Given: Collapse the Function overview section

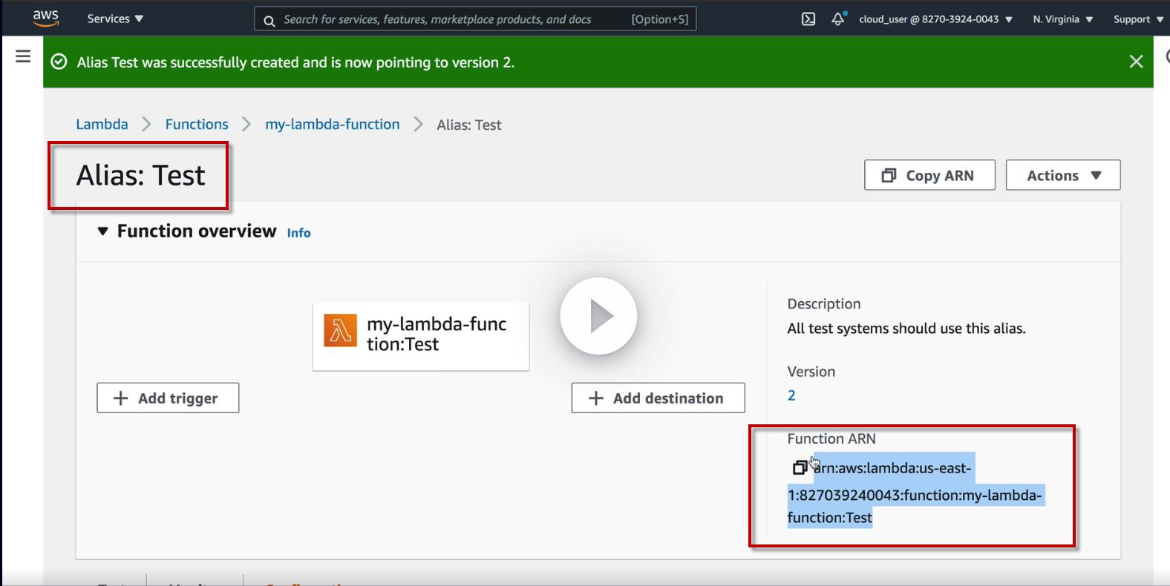Looking at the screenshot, I should coord(103,231).
